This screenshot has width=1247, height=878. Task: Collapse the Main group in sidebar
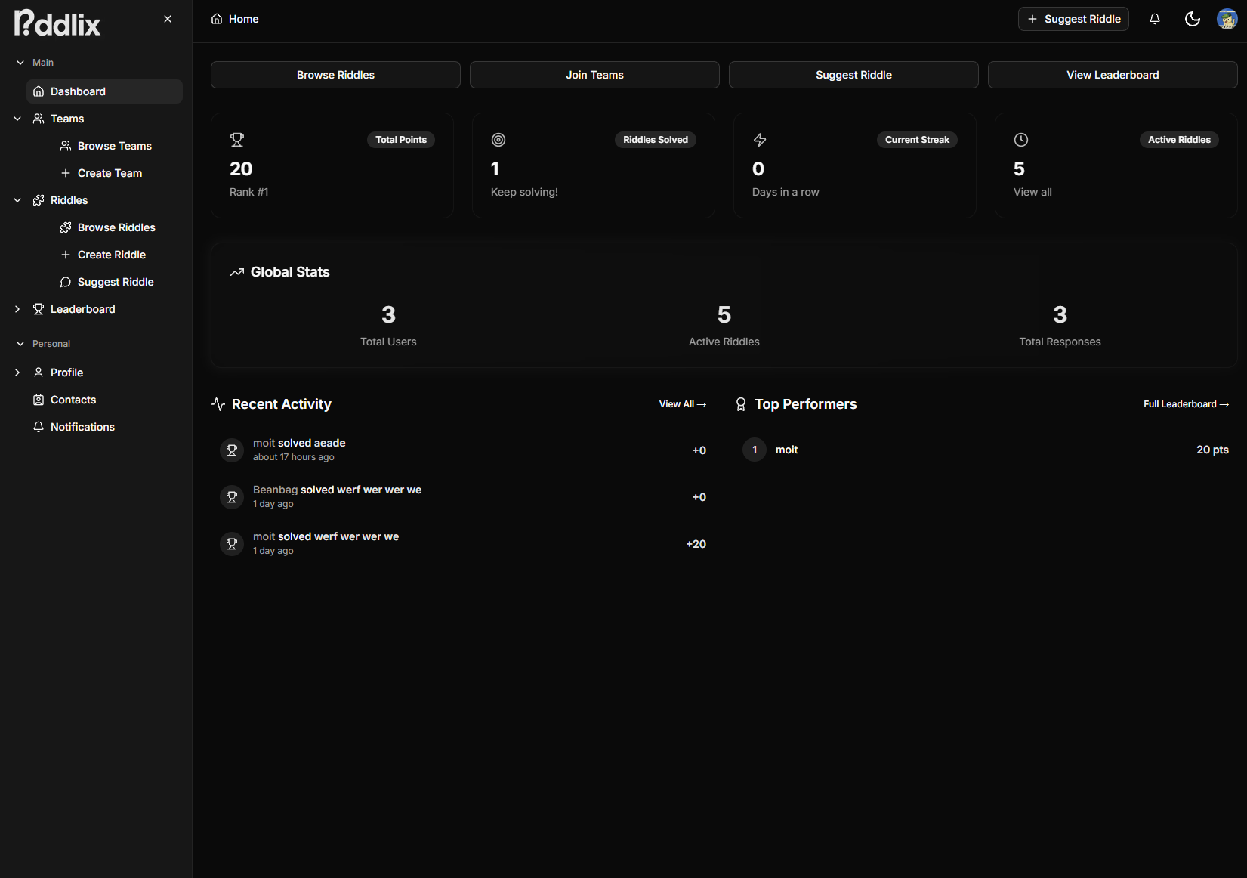20,63
